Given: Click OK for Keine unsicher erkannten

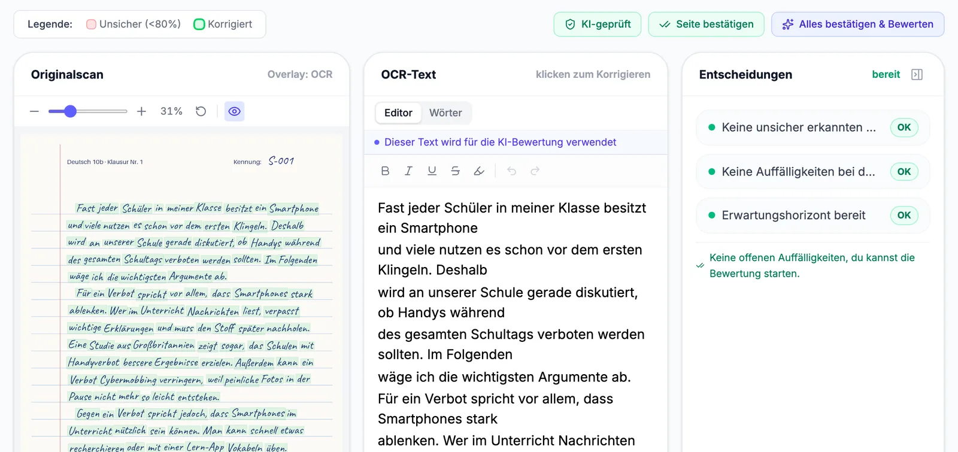Looking at the screenshot, I should click(904, 128).
